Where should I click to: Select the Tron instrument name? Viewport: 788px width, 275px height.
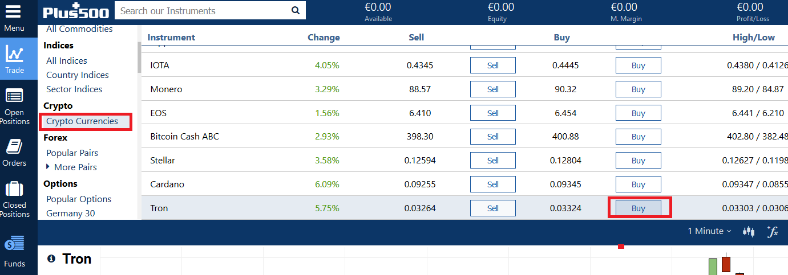coord(159,208)
